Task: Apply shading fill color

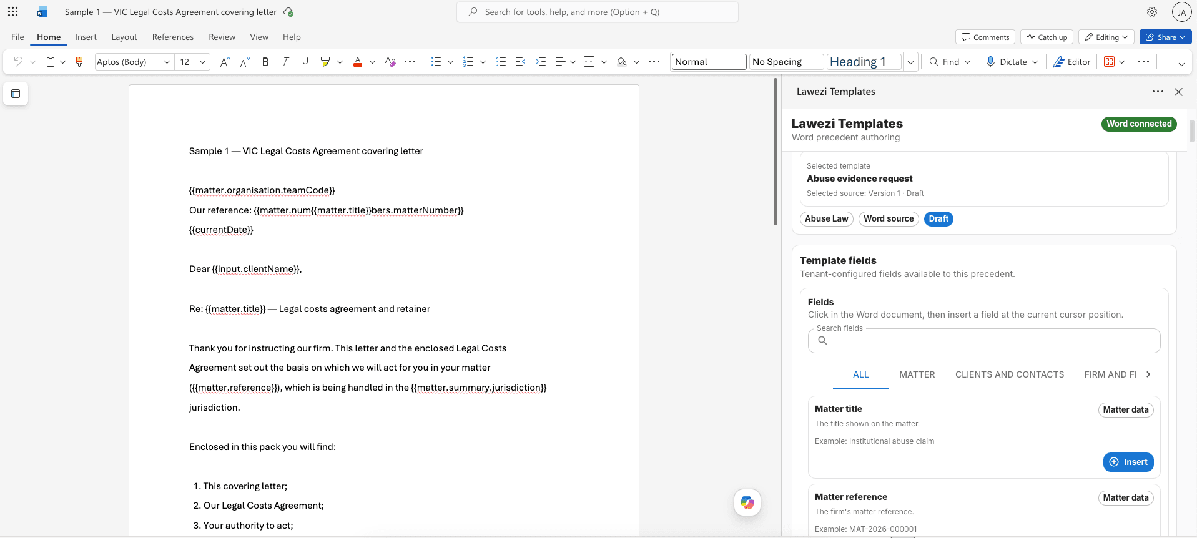Action: click(x=621, y=62)
